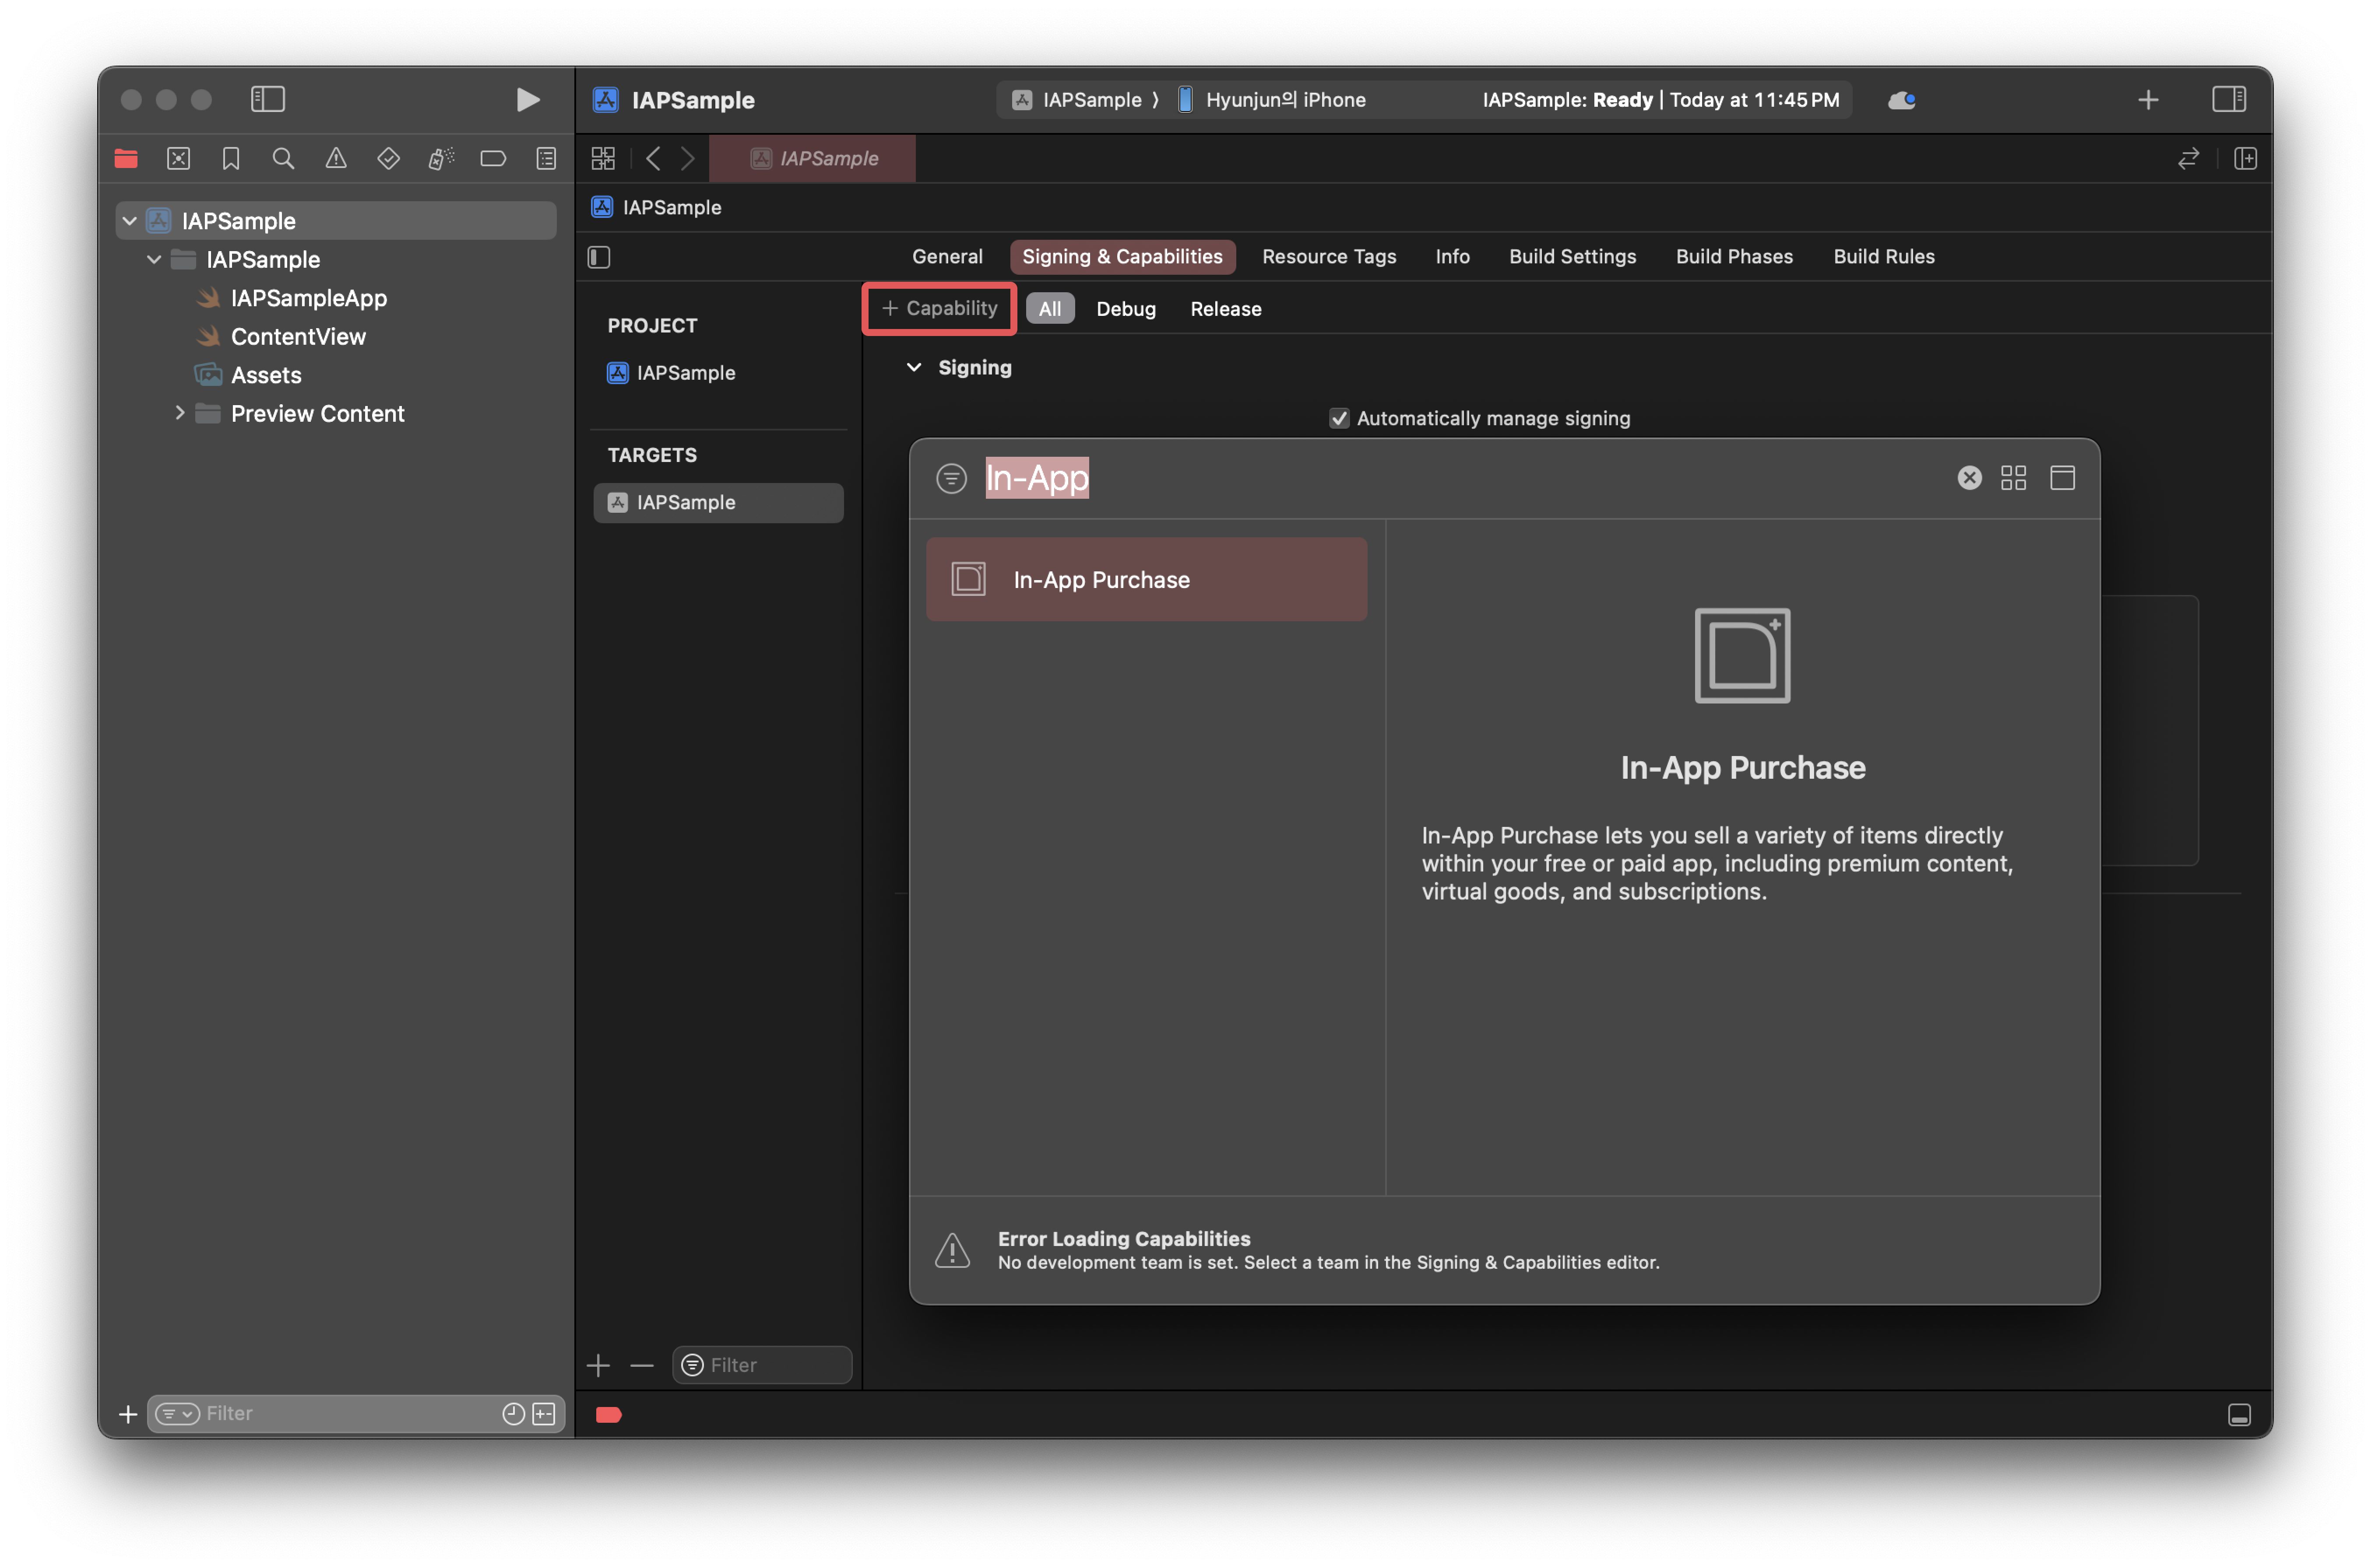The width and height of the screenshot is (2371, 1568).
Task: Open the Source Control navigator icon
Action: click(x=178, y=158)
